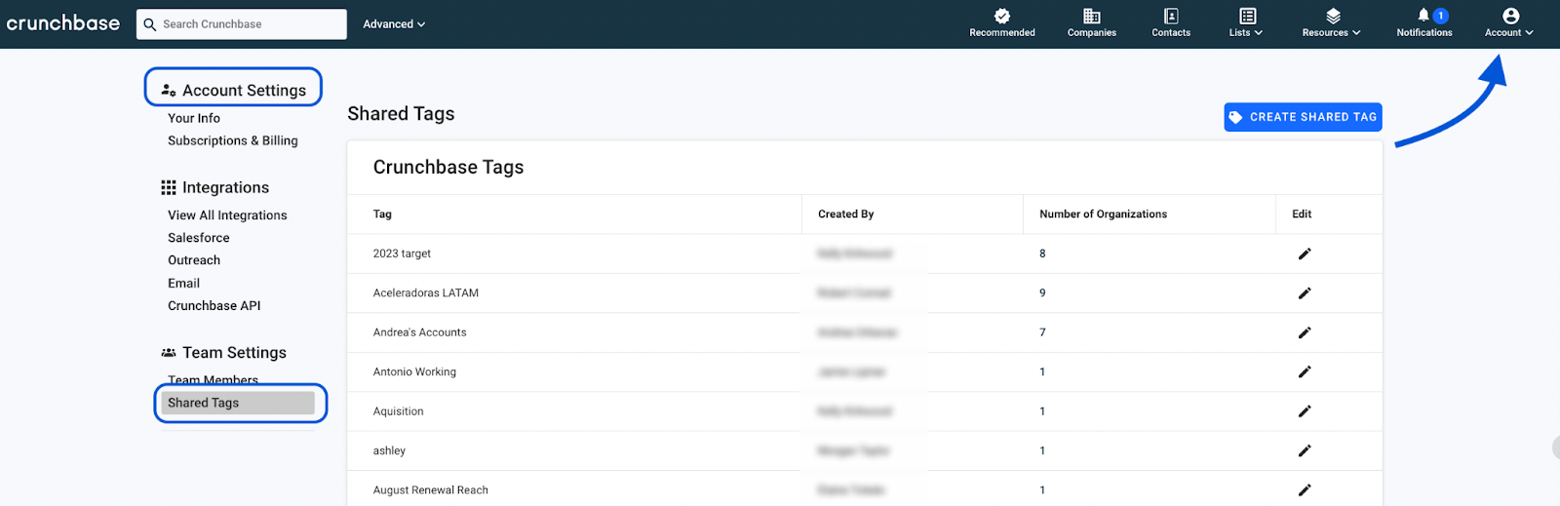Screen dimensions: 1560x506
Task: Open the Recommended page icon
Action: (1002, 16)
